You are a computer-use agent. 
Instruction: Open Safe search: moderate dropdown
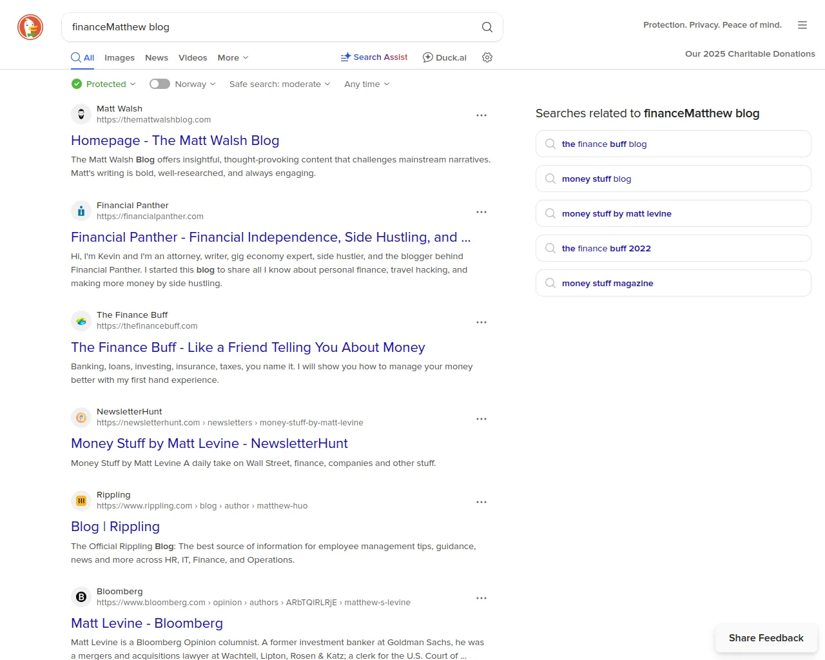click(x=280, y=84)
